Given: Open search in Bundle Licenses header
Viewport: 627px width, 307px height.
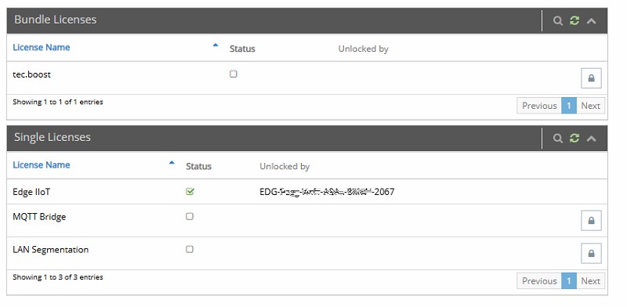Looking at the screenshot, I should (557, 21).
